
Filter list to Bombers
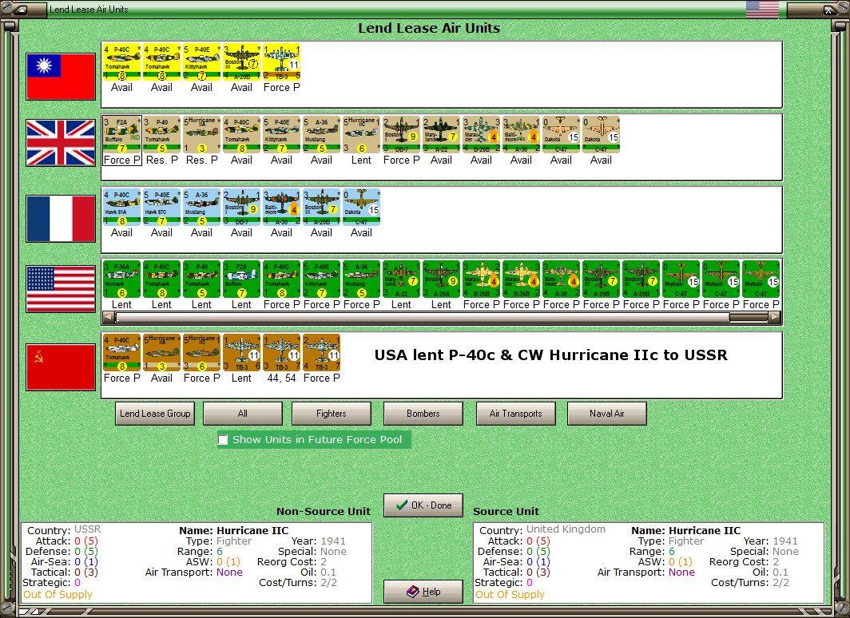click(423, 414)
